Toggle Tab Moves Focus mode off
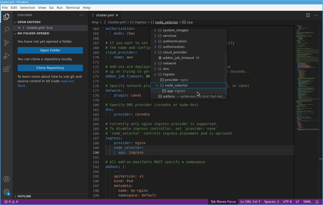The width and height of the screenshot is (323, 205). (223, 202)
